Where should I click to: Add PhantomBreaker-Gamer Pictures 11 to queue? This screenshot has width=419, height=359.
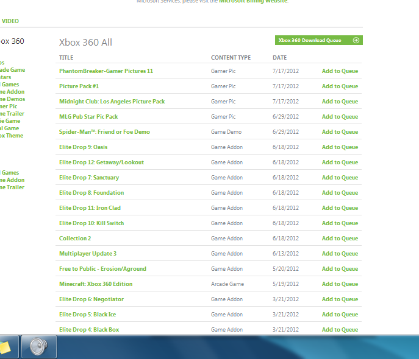[340, 71]
